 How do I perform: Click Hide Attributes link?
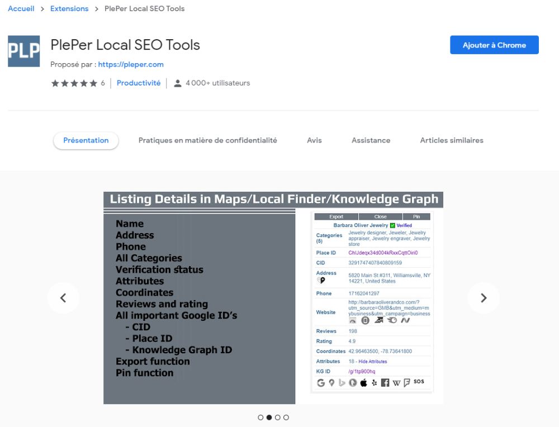coord(372,362)
